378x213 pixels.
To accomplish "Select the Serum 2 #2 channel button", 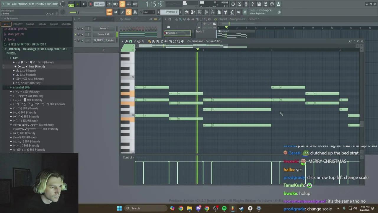I will click(103, 34).
